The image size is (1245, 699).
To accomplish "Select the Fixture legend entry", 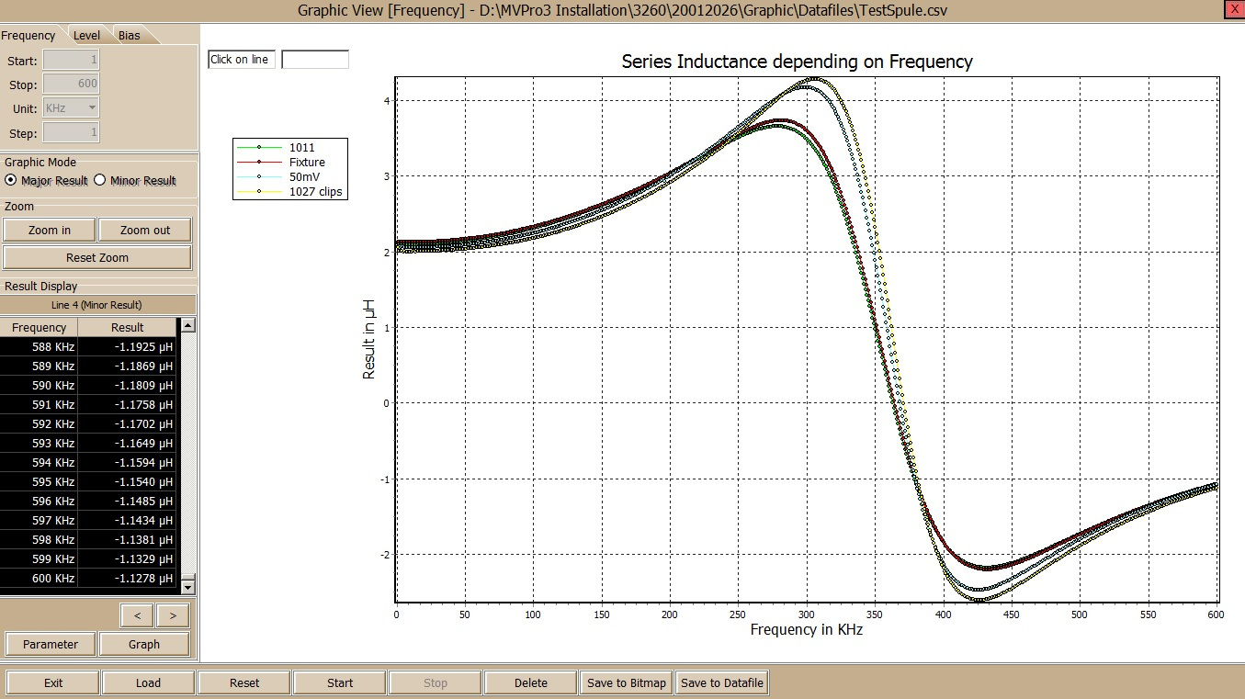I will coord(307,162).
